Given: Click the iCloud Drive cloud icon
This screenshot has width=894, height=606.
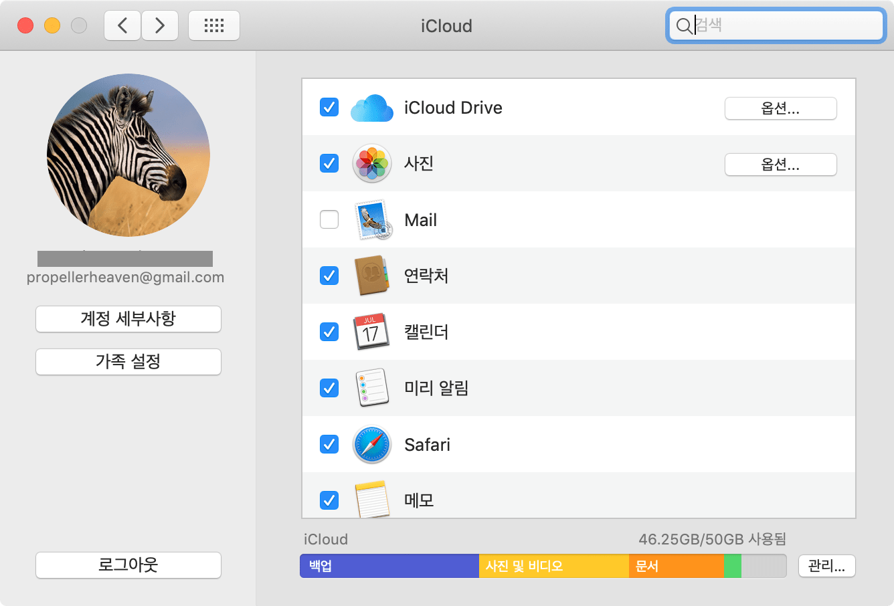Looking at the screenshot, I should pyautogui.click(x=371, y=108).
